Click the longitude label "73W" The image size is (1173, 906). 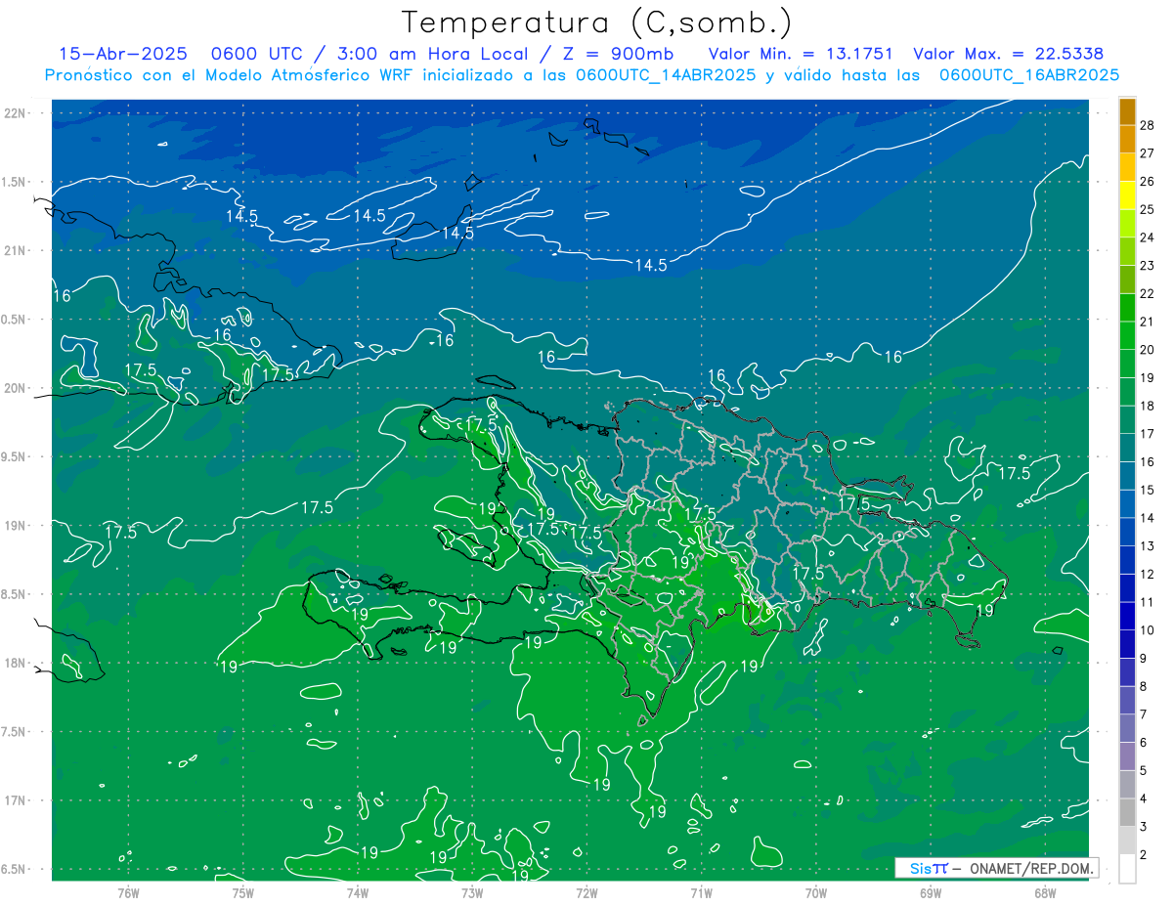[x=472, y=893]
